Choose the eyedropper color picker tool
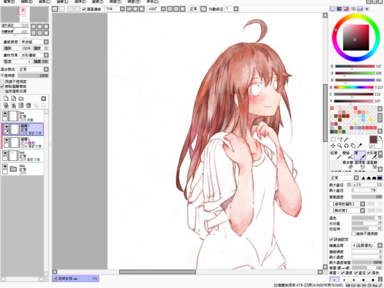The height and width of the screenshot is (288, 384). 359,146
